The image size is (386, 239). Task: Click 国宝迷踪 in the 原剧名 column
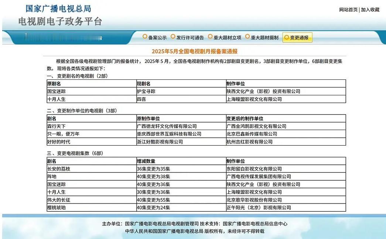(92, 91)
